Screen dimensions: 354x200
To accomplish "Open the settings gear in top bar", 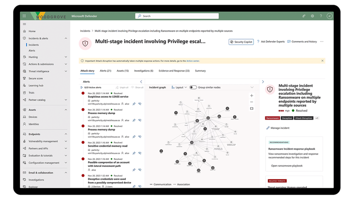I will click(312, 16).
